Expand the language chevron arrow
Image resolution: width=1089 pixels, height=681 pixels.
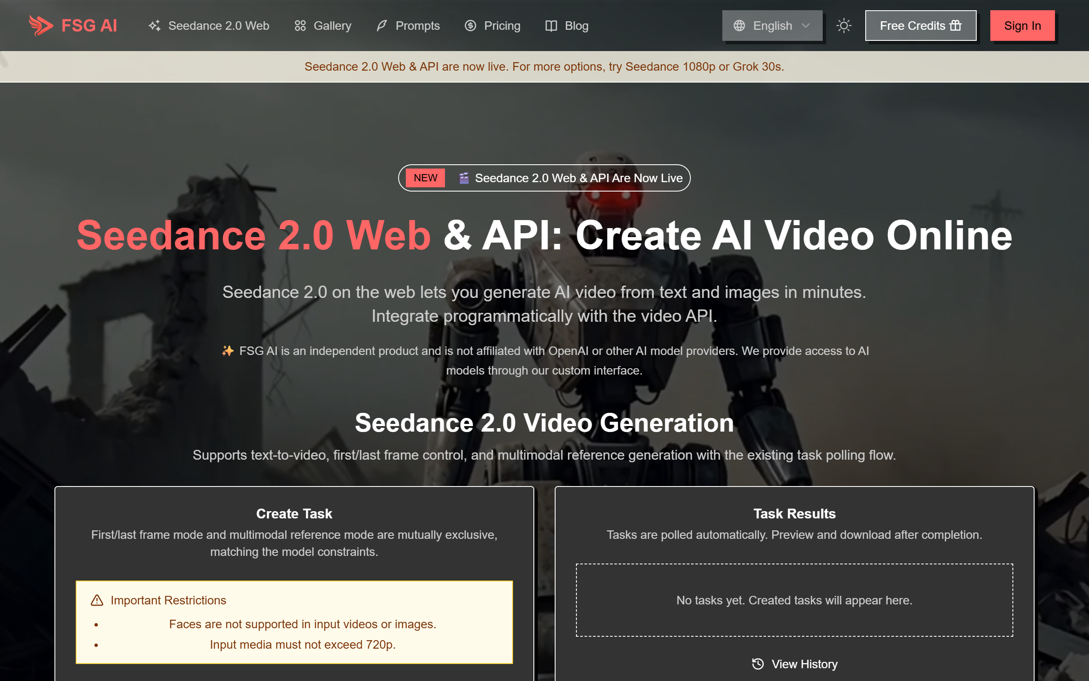pyautogui.click(x=806, y=26)
